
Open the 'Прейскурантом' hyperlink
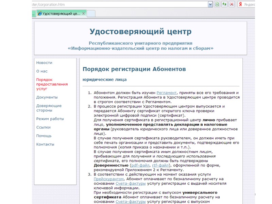pyautogui.click(x=109, y=179)
